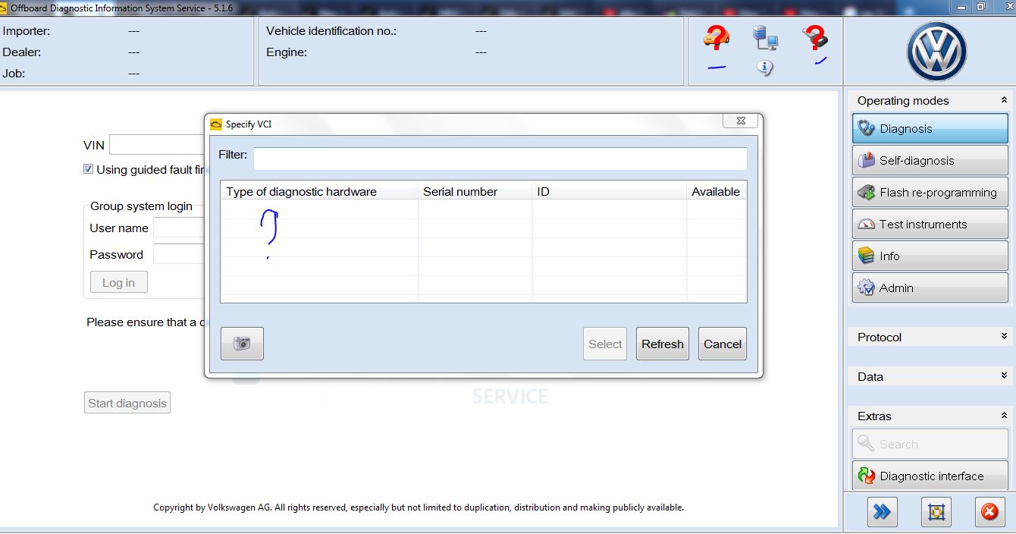Click the Diagnostic interface button under Extras
The height and width of the screenshot is (534, 1016).
click(928, 476)
